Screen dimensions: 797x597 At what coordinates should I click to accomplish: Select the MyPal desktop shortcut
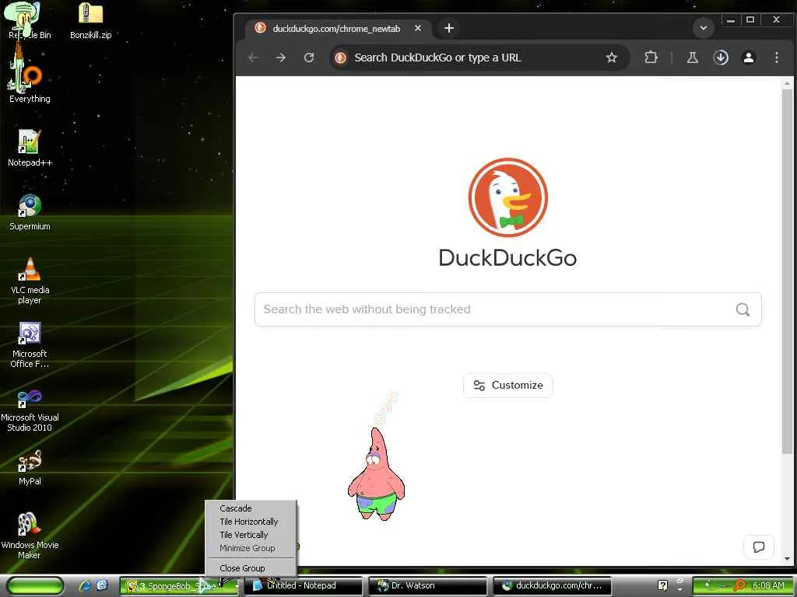point(30,467)
